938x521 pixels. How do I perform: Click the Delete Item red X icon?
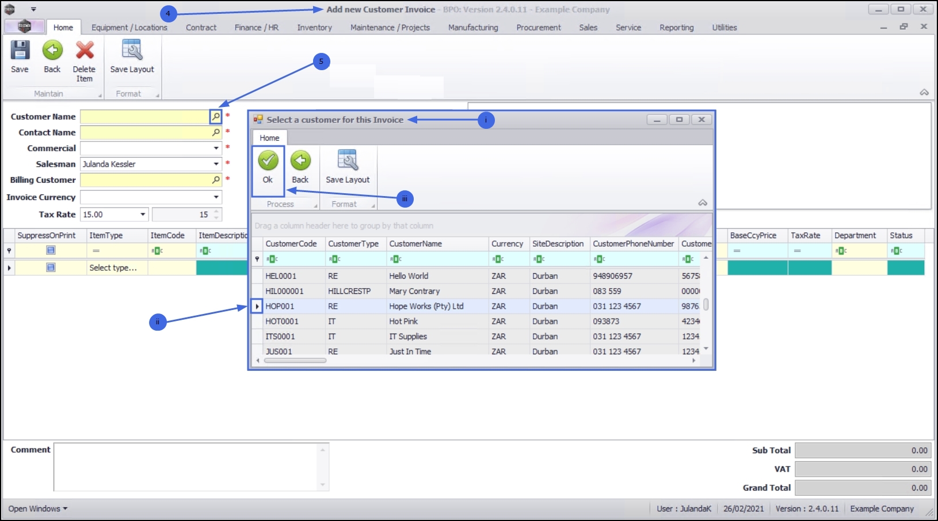[x=85, y=51]
